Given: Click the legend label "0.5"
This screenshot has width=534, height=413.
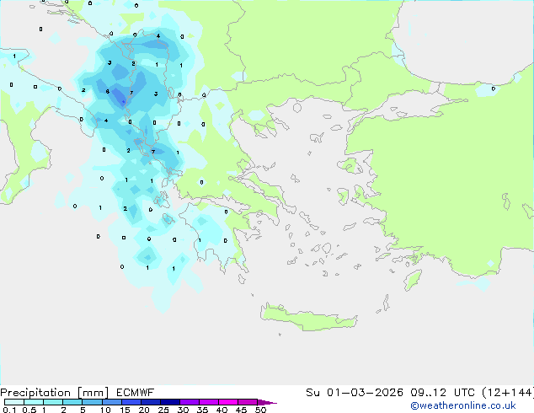Looking at the screenshot, I should pos(29,410).
